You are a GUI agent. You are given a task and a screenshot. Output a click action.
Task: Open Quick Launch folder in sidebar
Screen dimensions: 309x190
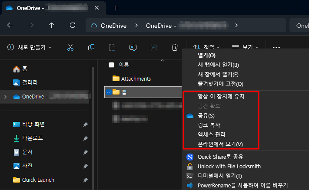[33, 180]
